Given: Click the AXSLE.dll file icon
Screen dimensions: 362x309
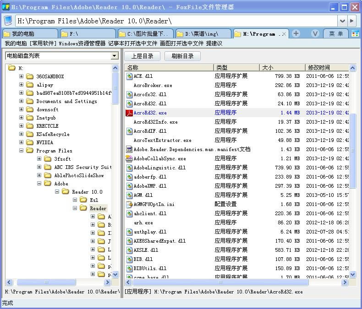Looking at the screenshot, I should 129,250.
